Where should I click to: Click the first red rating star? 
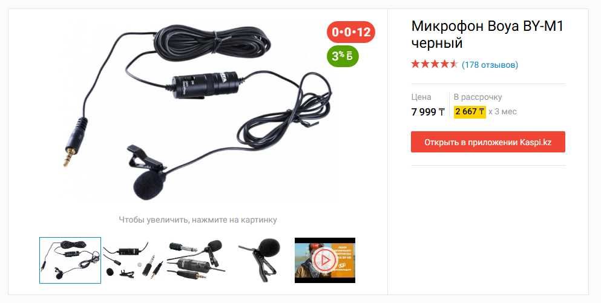click(415, 64)
